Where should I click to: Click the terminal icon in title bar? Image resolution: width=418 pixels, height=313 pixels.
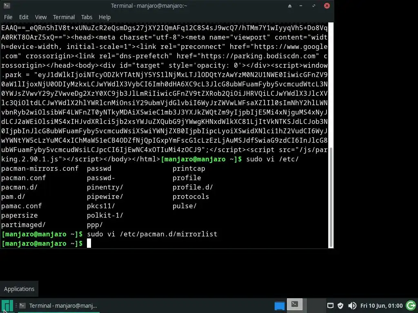tap(7, 5)
